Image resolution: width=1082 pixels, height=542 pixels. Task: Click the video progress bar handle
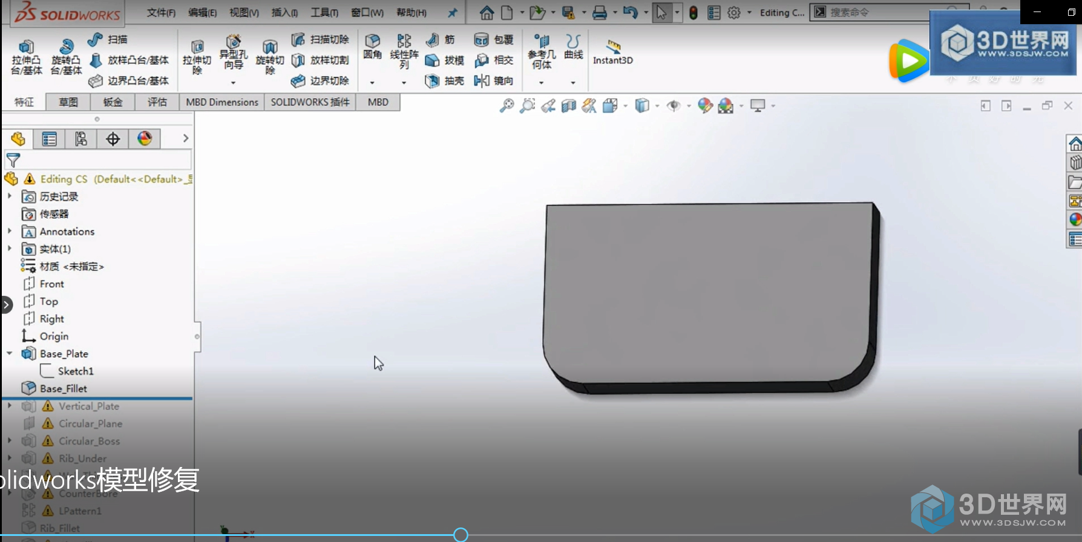(461, 535)
